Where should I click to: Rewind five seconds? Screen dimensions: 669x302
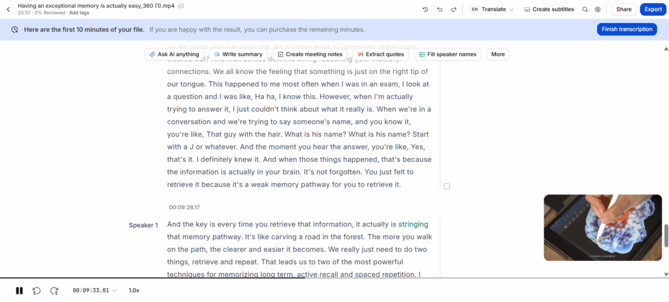coord(37,290)
